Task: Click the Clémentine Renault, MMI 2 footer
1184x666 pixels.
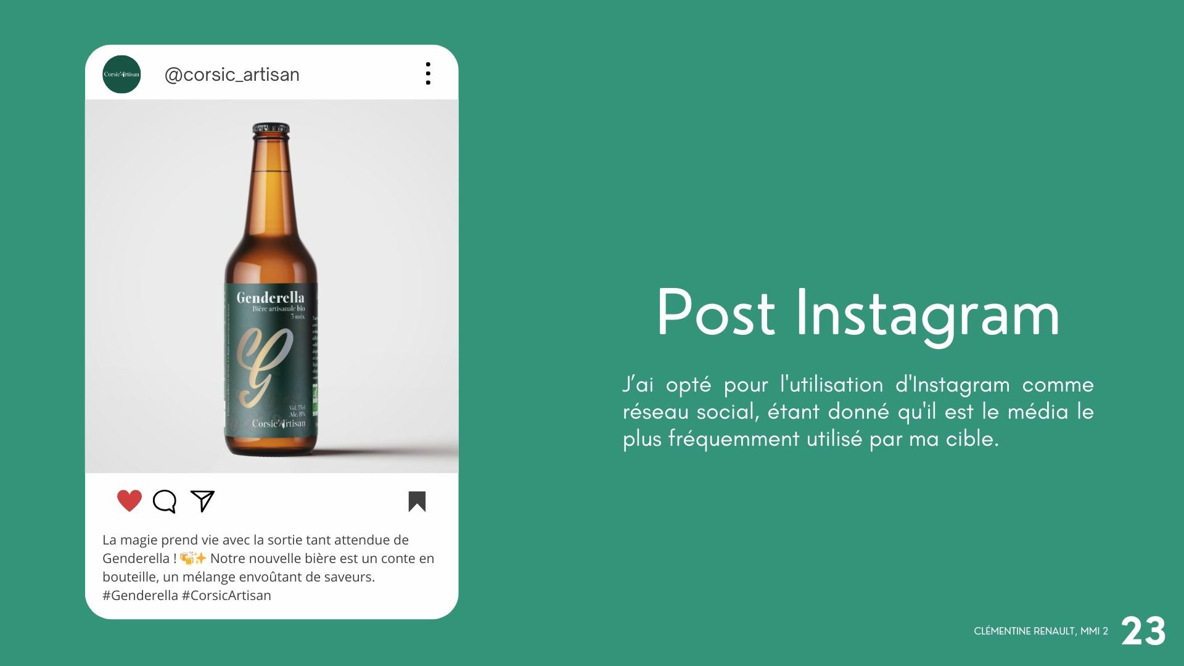Action: (1041, 631)
